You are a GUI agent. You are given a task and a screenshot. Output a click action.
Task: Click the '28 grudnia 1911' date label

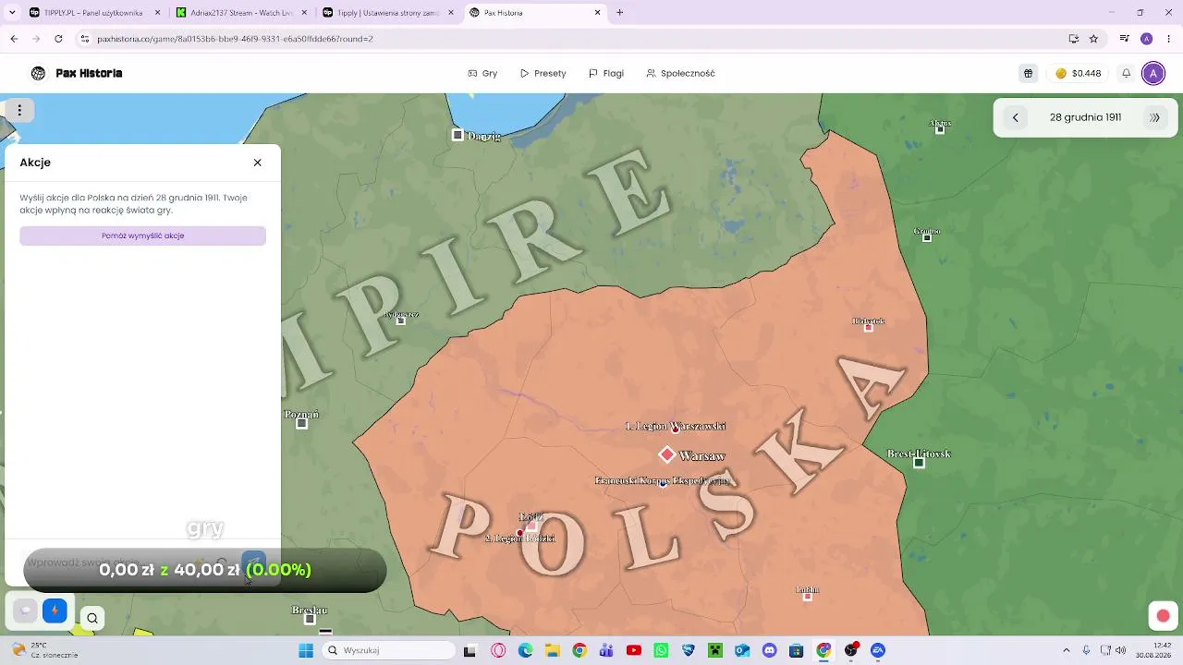[x=1085, y=117]
